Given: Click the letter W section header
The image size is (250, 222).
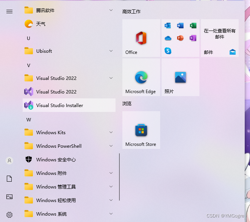Looking at the screenshot, I should 29,120.
